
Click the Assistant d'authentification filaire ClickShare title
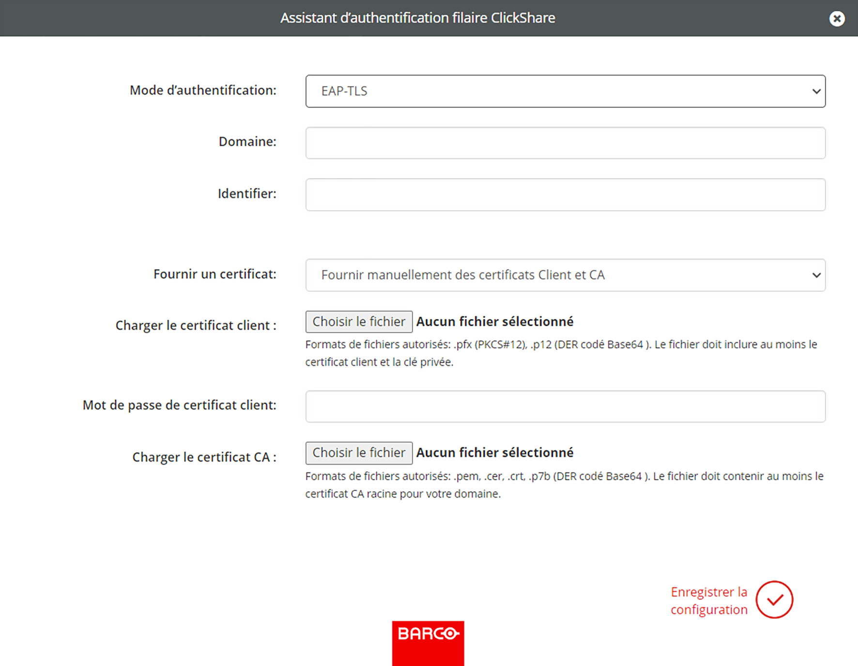click(418, 18)
